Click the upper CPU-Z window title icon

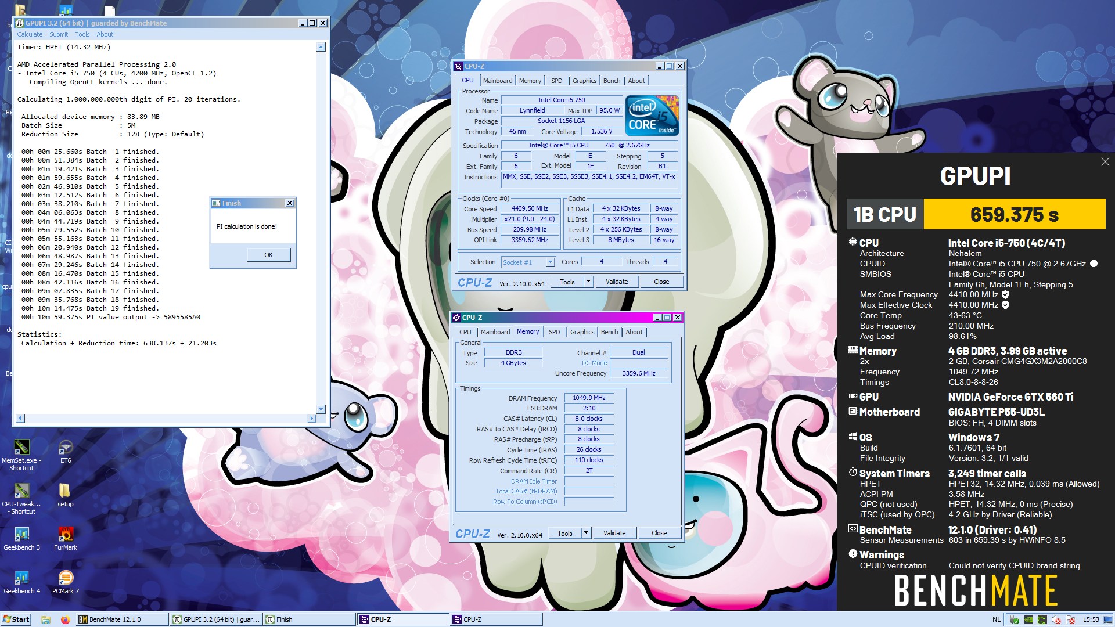(459, 66)
